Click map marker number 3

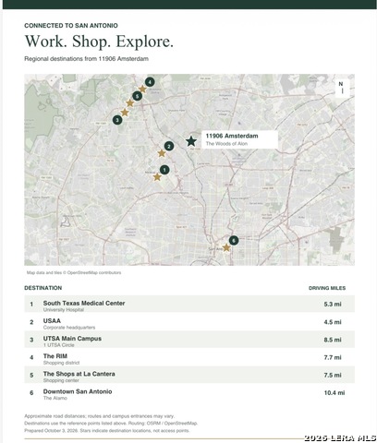[117, 120]
